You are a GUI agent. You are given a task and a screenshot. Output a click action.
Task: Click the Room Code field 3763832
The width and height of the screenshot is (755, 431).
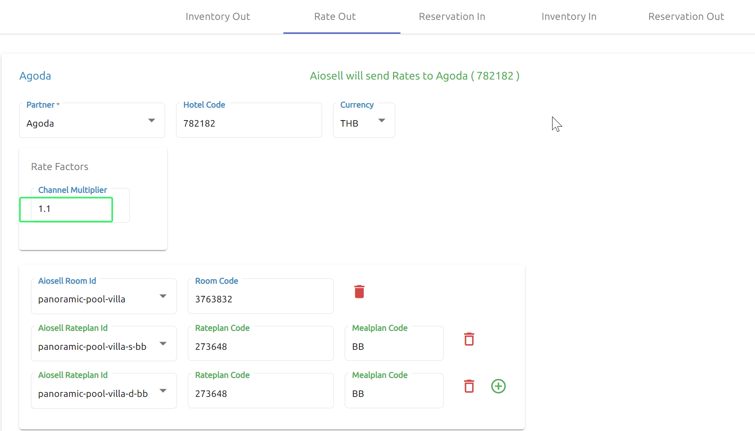(x=260, y=299)
